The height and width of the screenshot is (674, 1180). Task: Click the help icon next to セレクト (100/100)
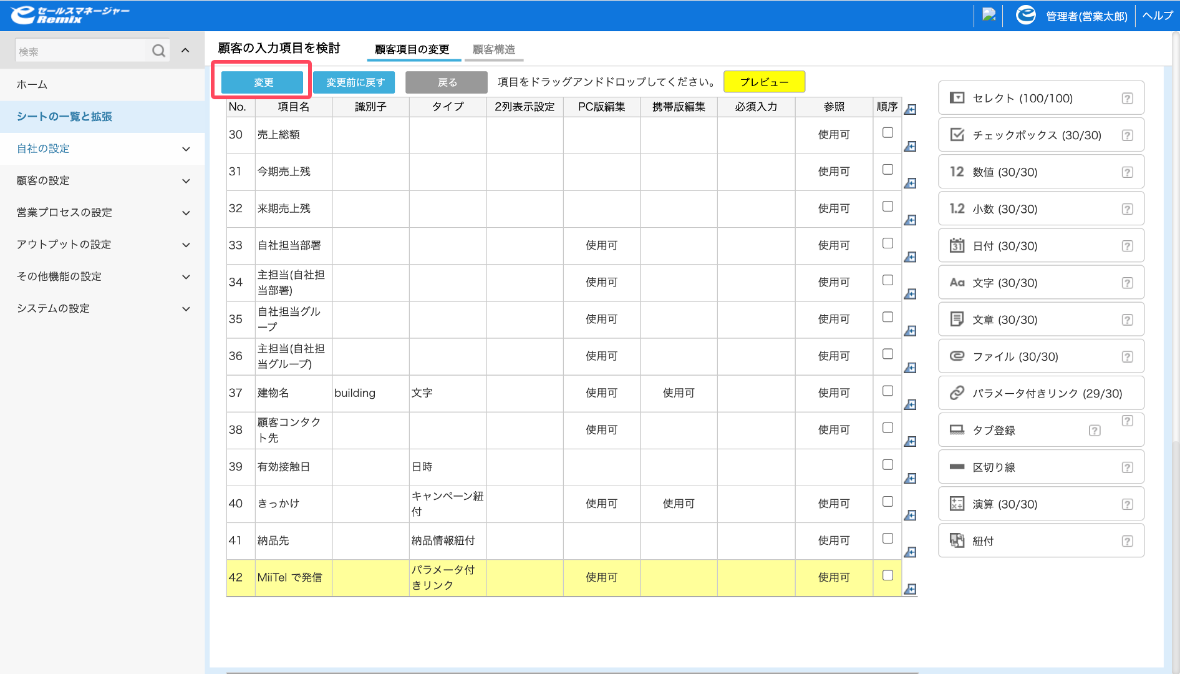(x=1127, y=99)
